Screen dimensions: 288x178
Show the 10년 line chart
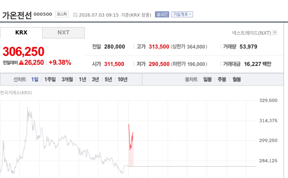pyautogui.click(x=123, y=79)
